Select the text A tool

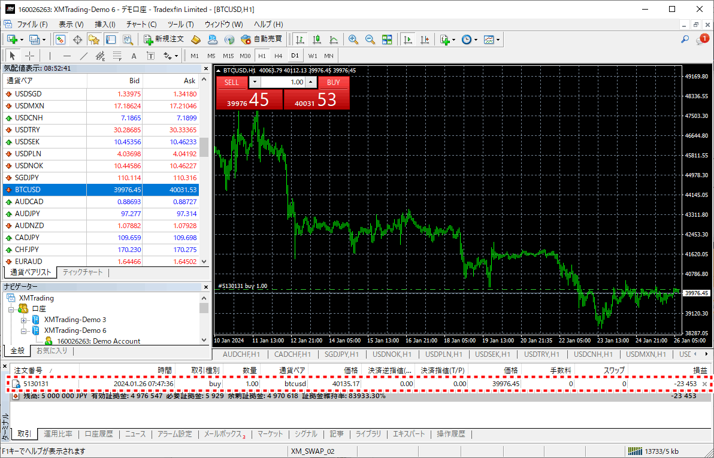click(x=134, y=56)
